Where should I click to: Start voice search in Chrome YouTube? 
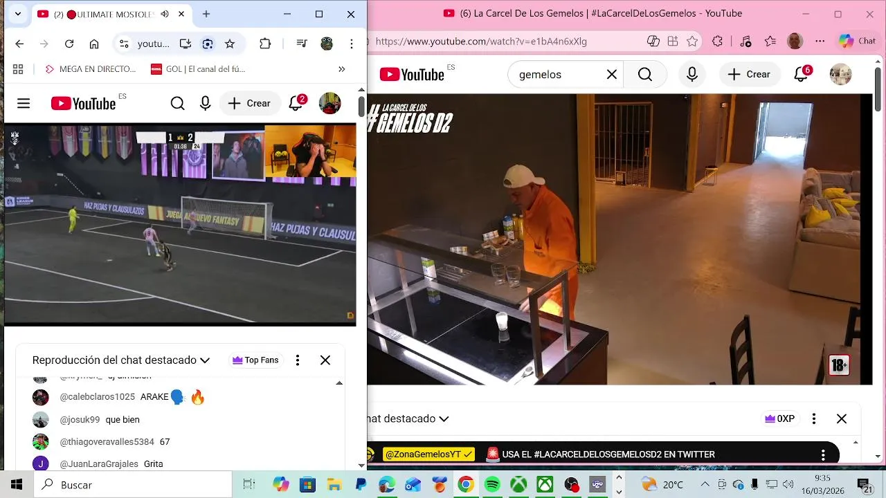pos(205,104)
